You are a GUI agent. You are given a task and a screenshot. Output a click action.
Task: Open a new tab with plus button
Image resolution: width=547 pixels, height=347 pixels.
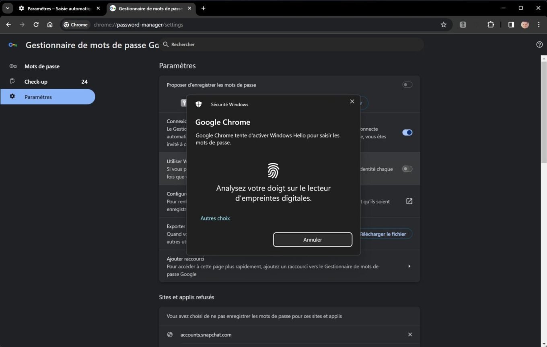203,8
